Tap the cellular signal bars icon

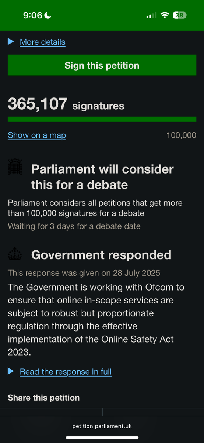pyautogui.click(x=151, y=16)
